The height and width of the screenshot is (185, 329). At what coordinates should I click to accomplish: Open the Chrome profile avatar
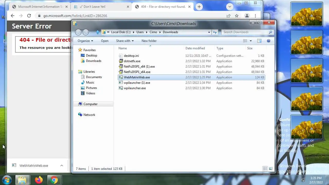[247, 16]
